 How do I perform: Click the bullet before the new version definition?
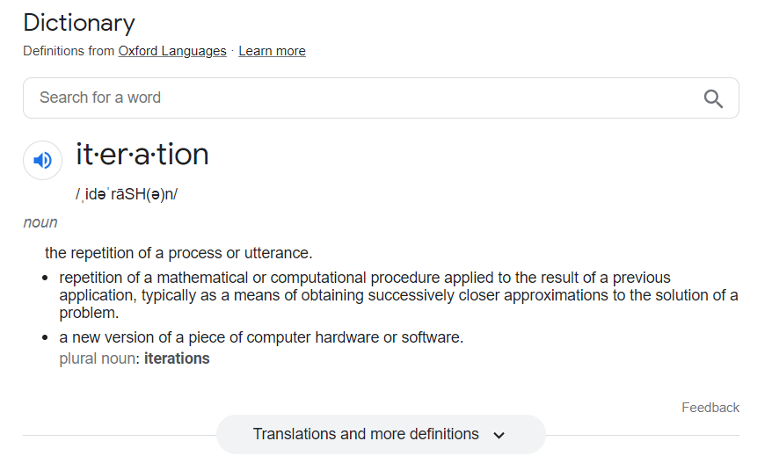(x=46, y=337)
